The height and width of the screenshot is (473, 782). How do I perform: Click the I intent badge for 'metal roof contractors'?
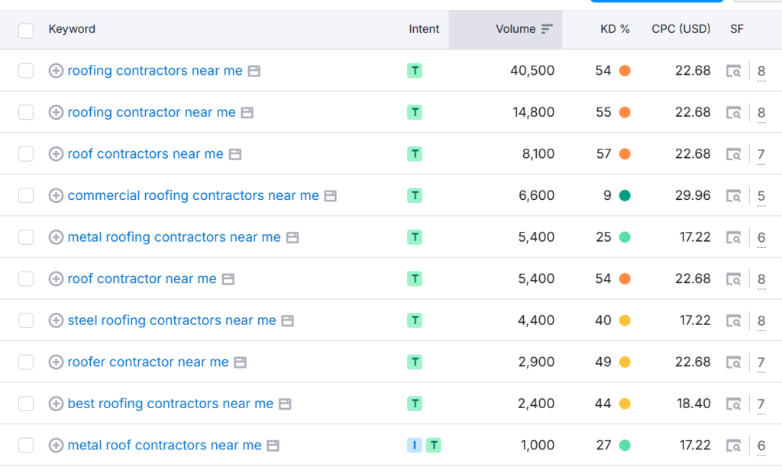click(415, 446)
